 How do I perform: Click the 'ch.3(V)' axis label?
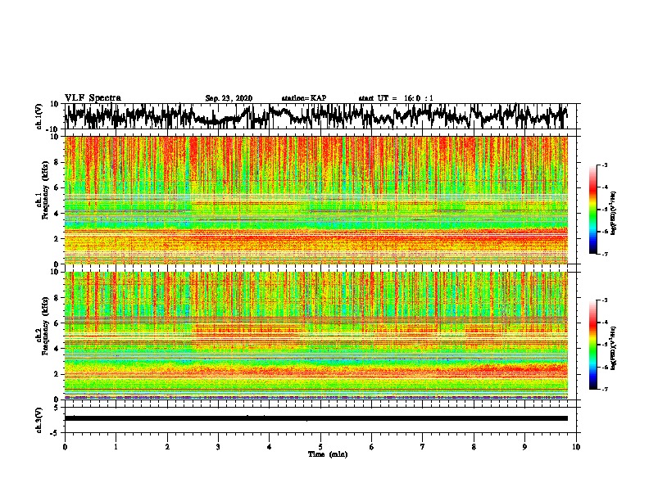(38, 420)
